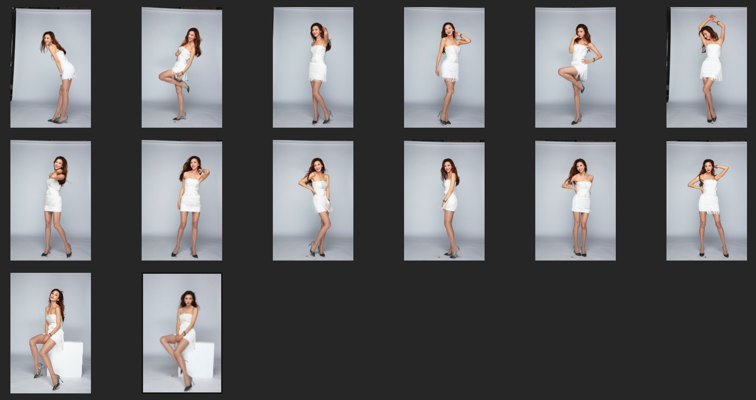Click top-row photo with hand raised near ear
756x400 pixels.
point(444,68)
